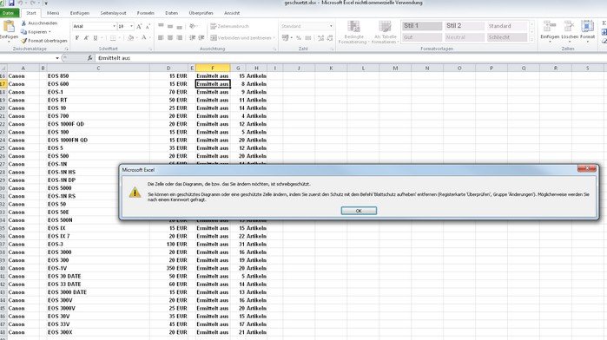Click the Save icon in the quick access toolbar
This screenshot has width=607, height=340.
[x=11, y=3]
